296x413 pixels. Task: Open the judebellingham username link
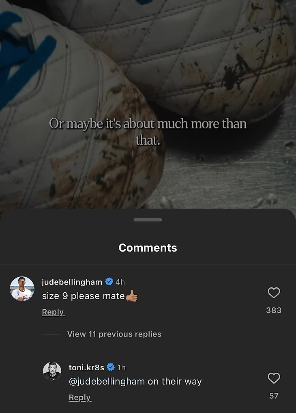pos(72,282)
